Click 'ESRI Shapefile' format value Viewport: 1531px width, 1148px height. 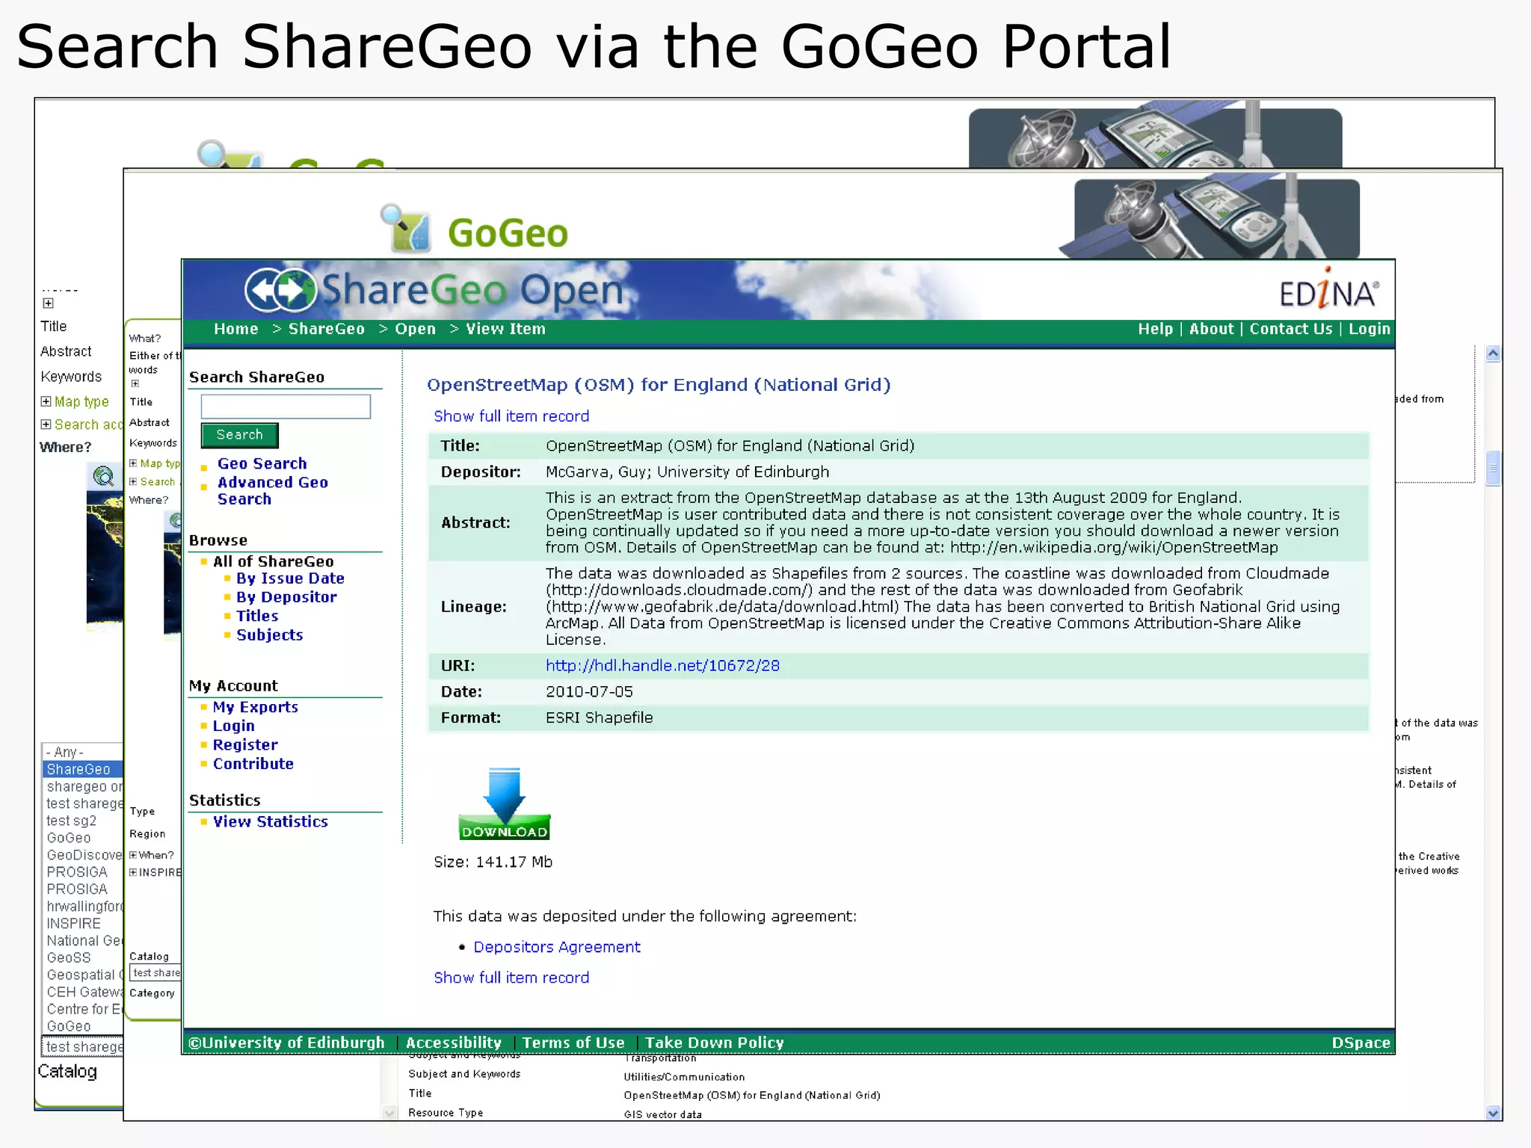[599, 717]
